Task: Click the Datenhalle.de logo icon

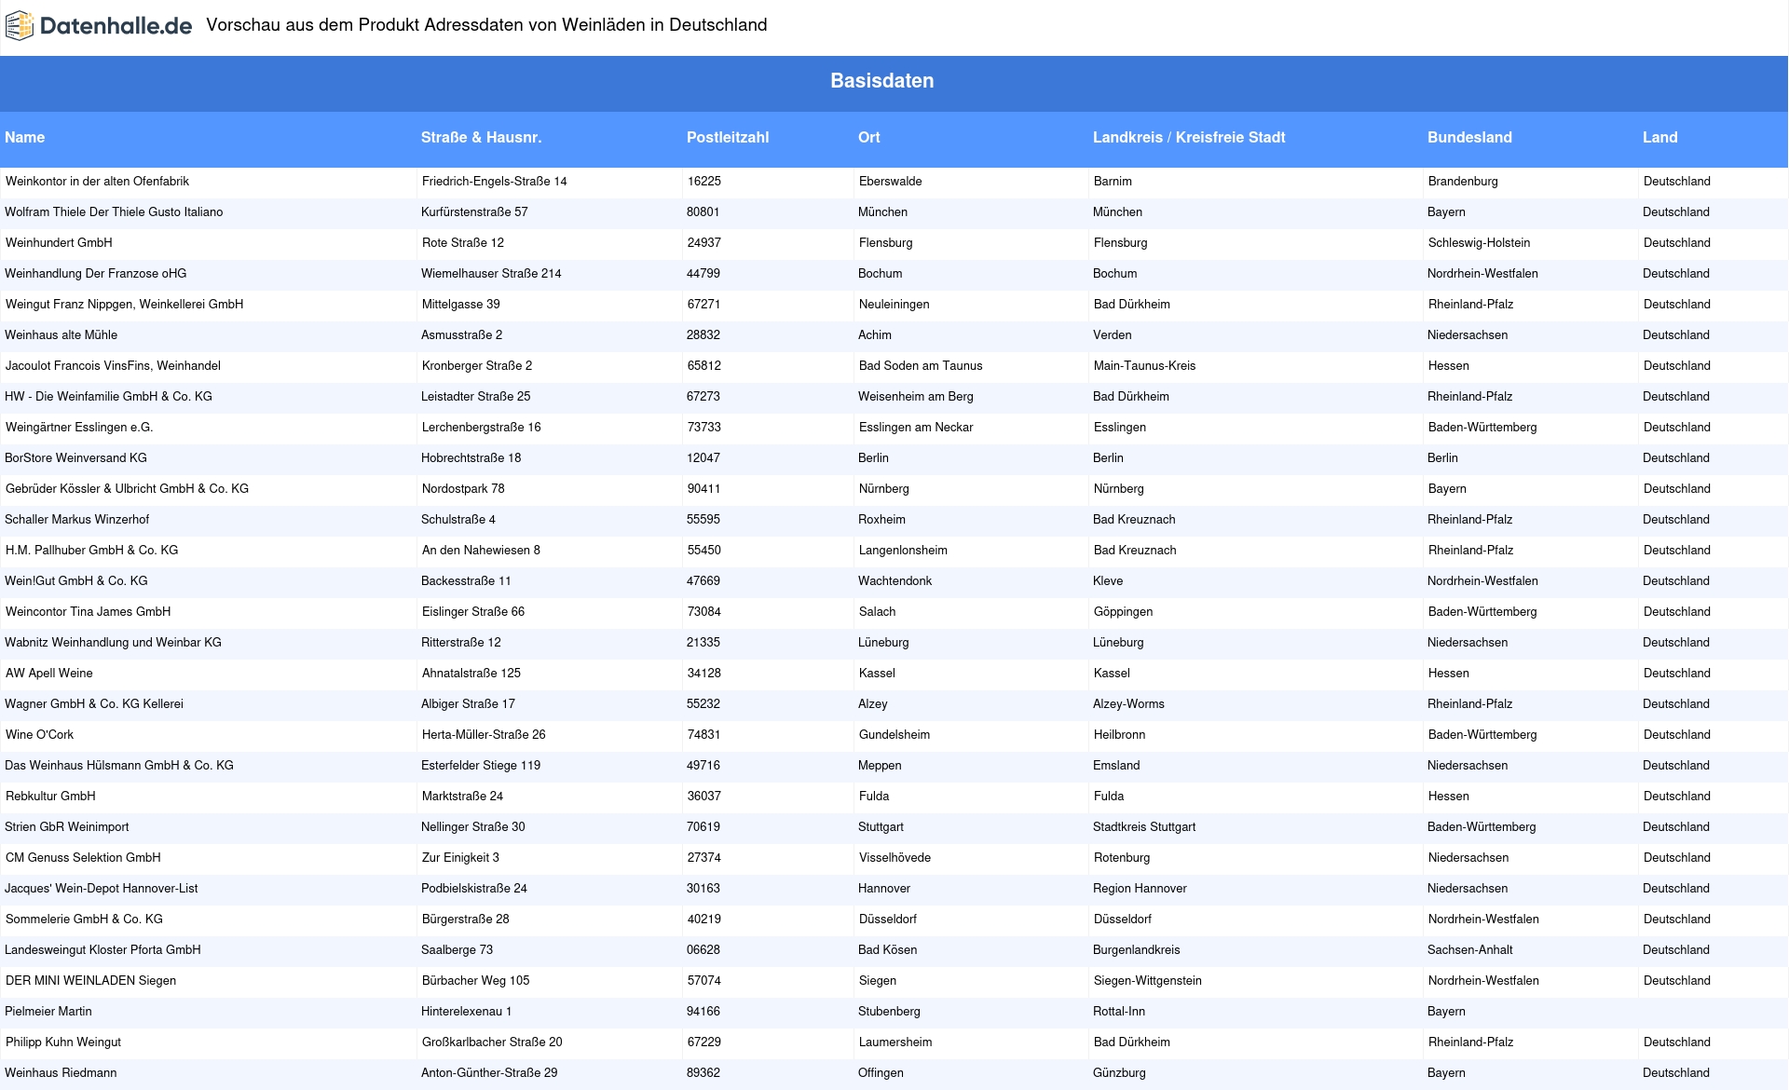Action: pos(20,26)
